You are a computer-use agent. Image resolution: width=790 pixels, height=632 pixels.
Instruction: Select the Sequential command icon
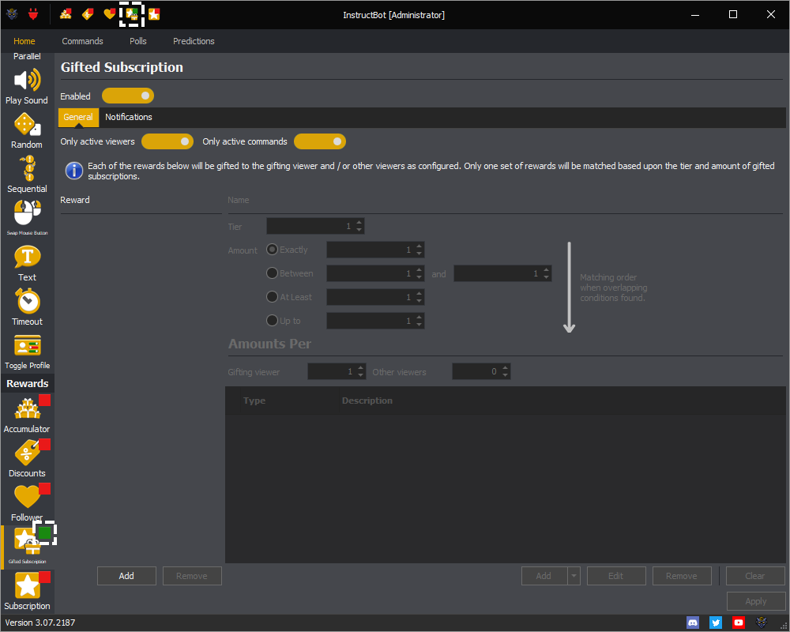27,175
